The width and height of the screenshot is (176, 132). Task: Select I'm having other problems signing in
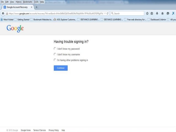(x=55, y=60)
